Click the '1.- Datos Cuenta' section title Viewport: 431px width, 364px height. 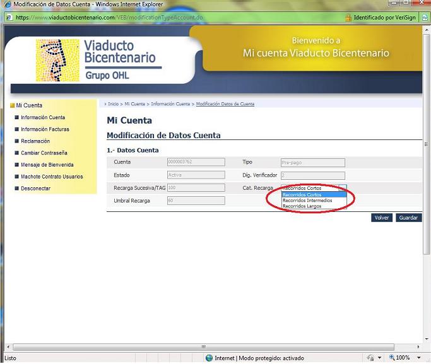[x=133, y=150]
